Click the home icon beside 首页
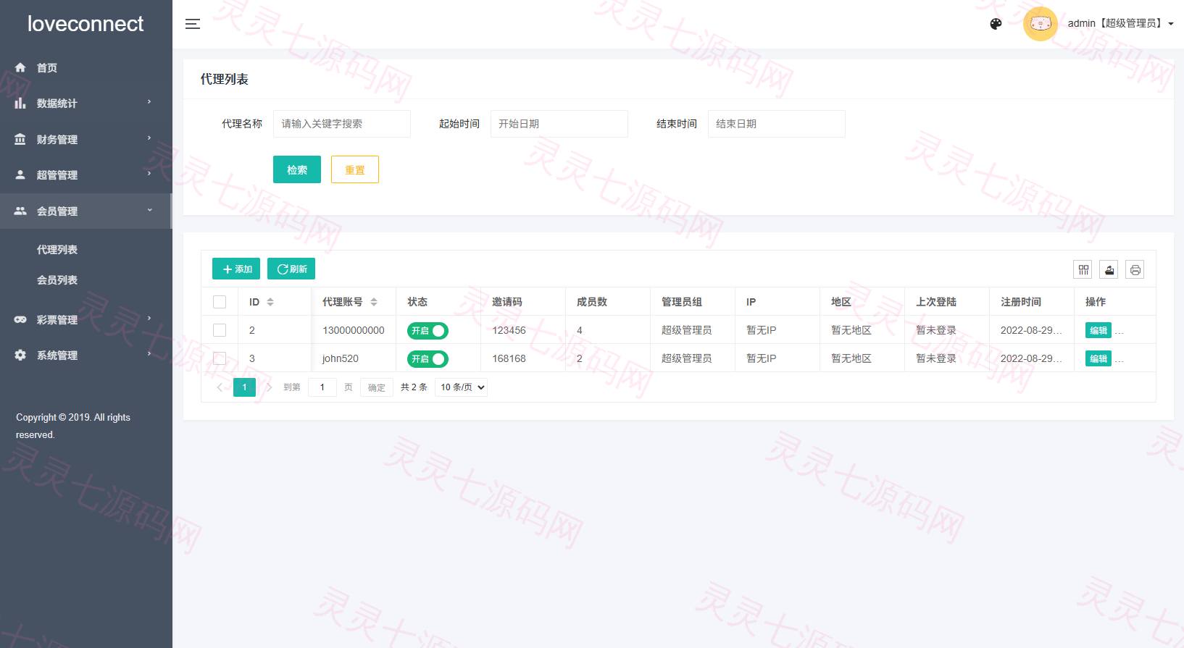Screen dimensions: 1184x648 coord(20,67)
